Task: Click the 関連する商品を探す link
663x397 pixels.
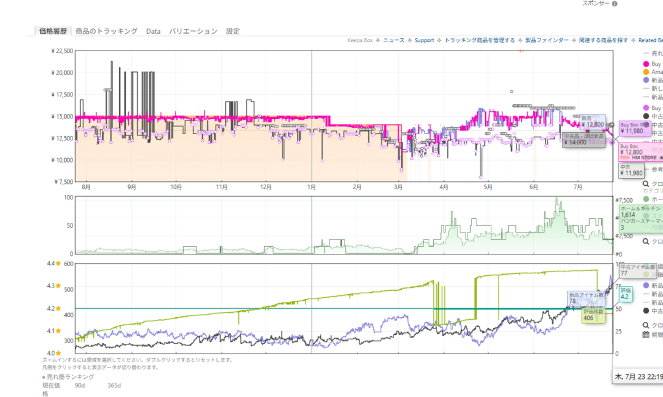Action: pyautogui.click(x=603, y=40)
